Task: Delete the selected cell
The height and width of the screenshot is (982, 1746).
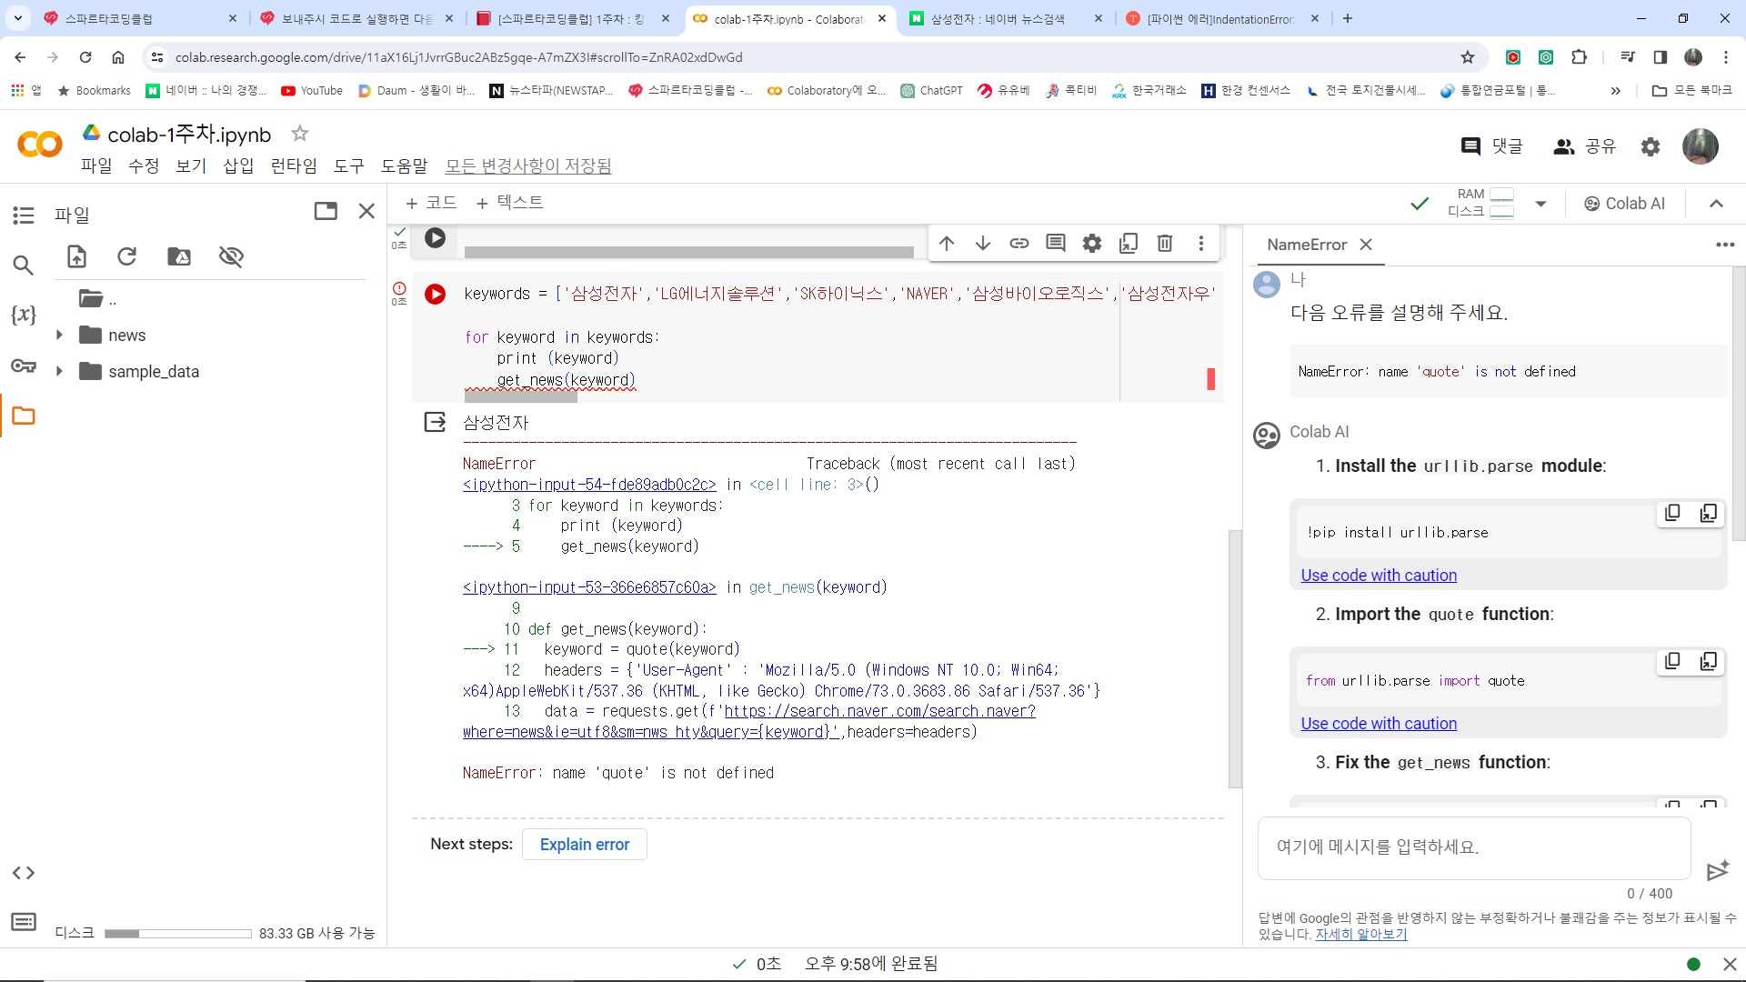Action: [x=1165, y=243]
